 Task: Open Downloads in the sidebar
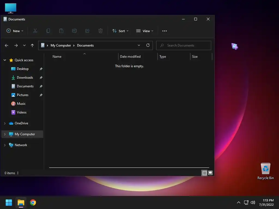click(x=25, y=78)
